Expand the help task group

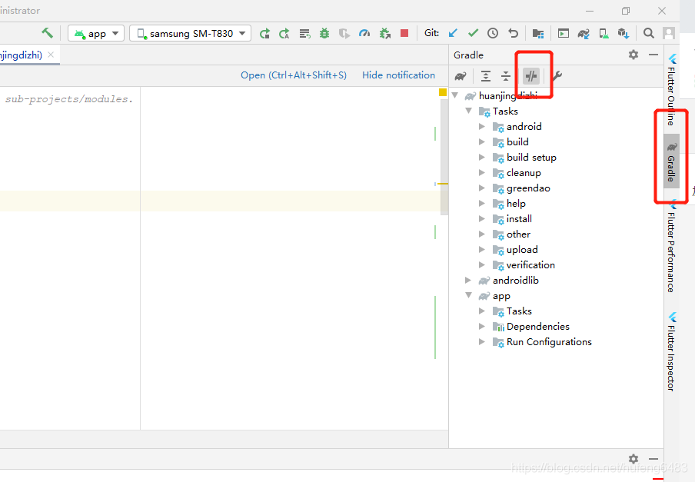(482, 203)
